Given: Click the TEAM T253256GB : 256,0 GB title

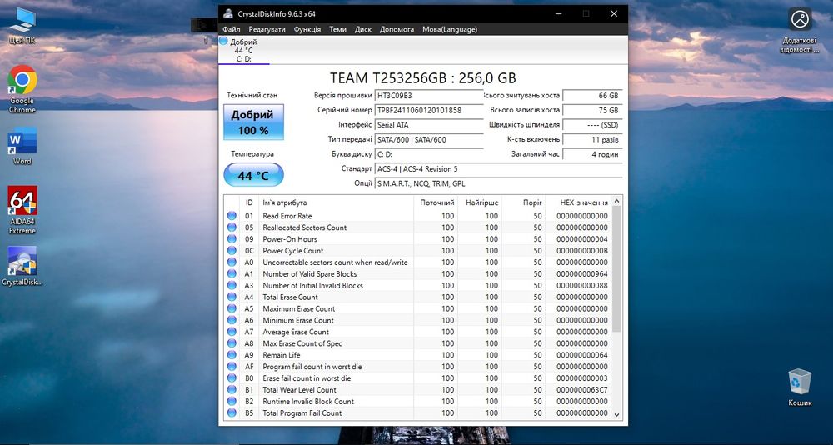Looking at the screenshot, I should coord(423,78).
